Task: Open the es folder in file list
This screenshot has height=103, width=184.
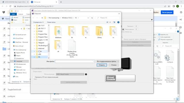Action: point(86,32)
